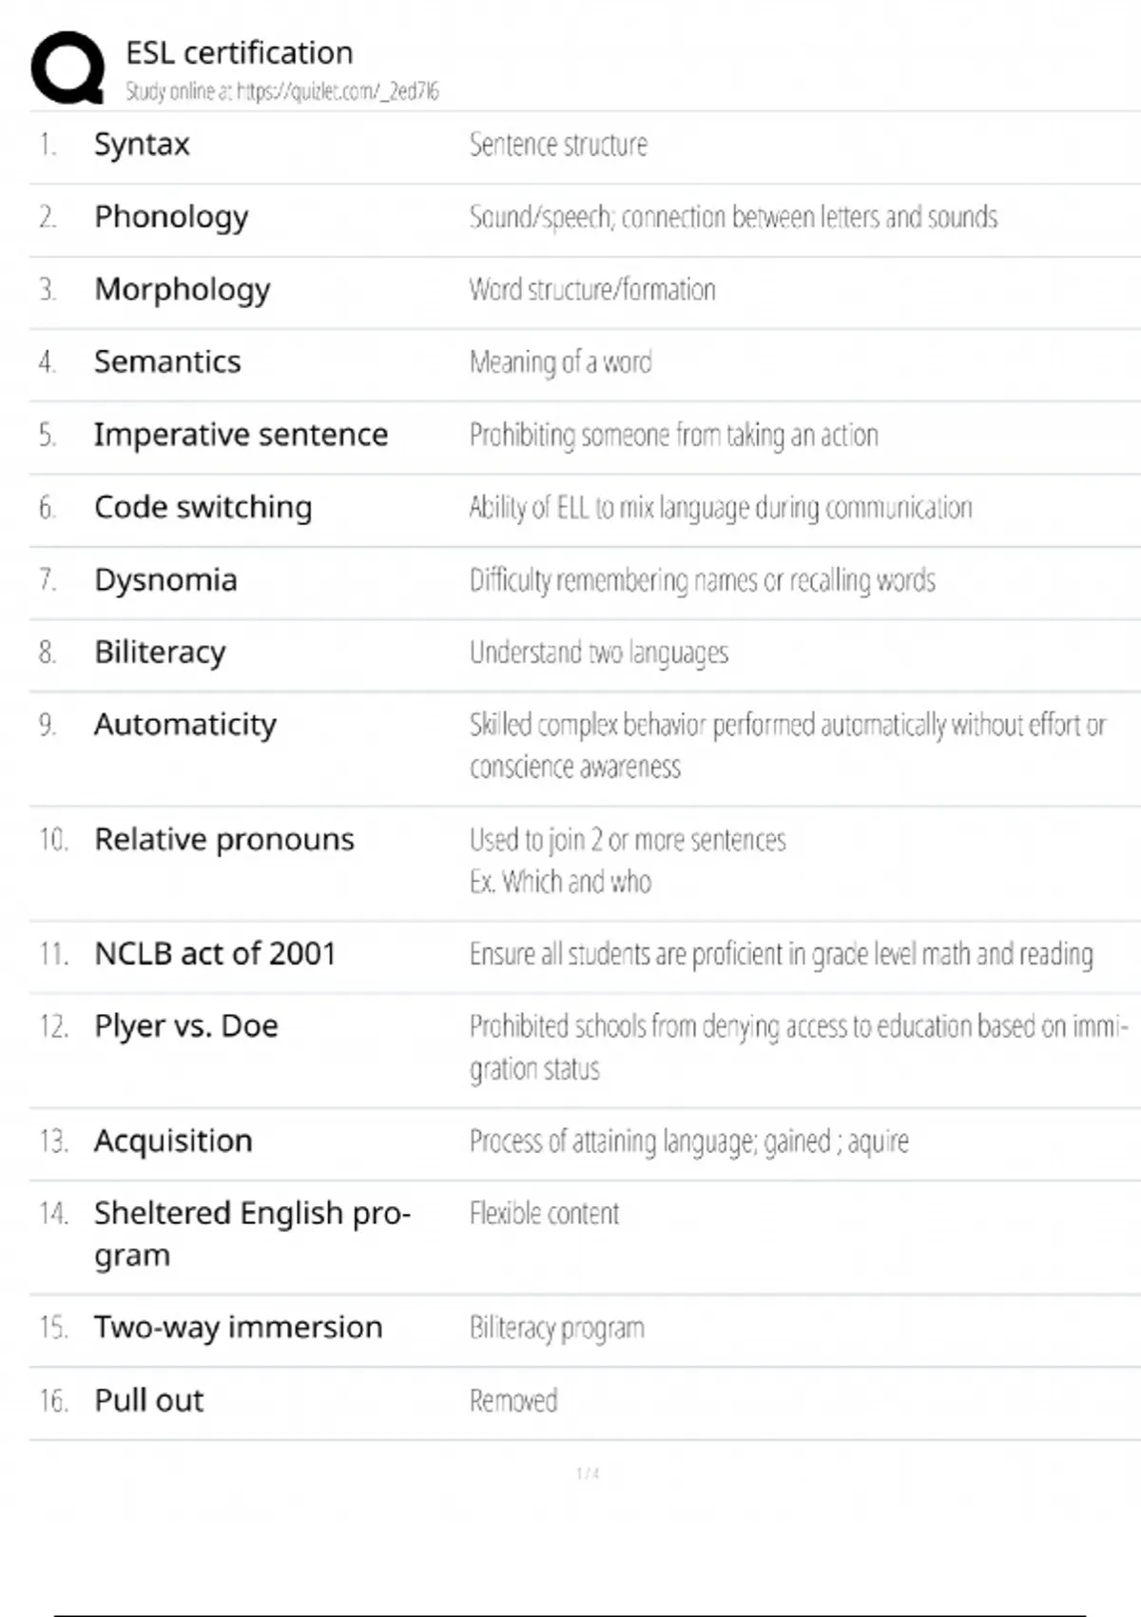This screenshot has height=1617, width=1141.
Task: Click the Pull out term
Action: click(149, 1400)
